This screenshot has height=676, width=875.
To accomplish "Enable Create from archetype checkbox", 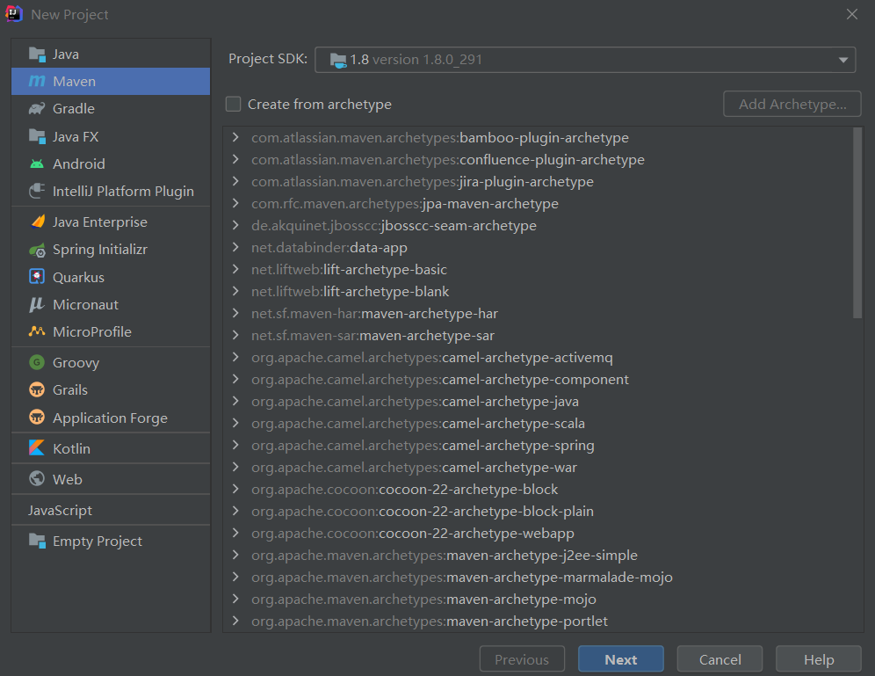I will pyautogui.click(x=234, y=105).
